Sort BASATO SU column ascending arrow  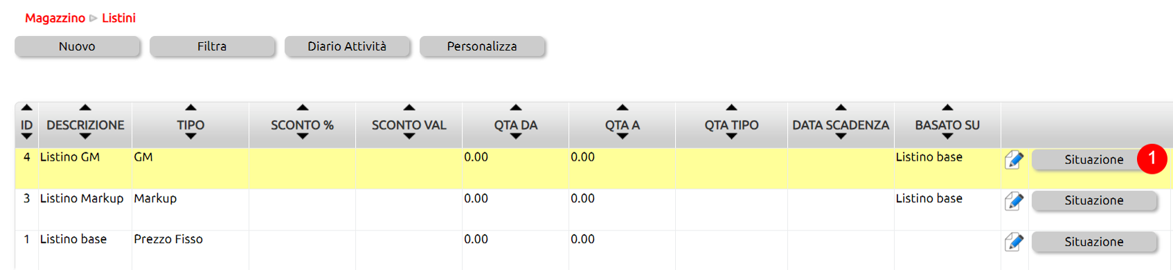tap(947, 108)
